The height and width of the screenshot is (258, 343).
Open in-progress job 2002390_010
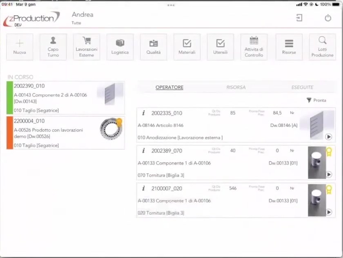pos(66,98)
